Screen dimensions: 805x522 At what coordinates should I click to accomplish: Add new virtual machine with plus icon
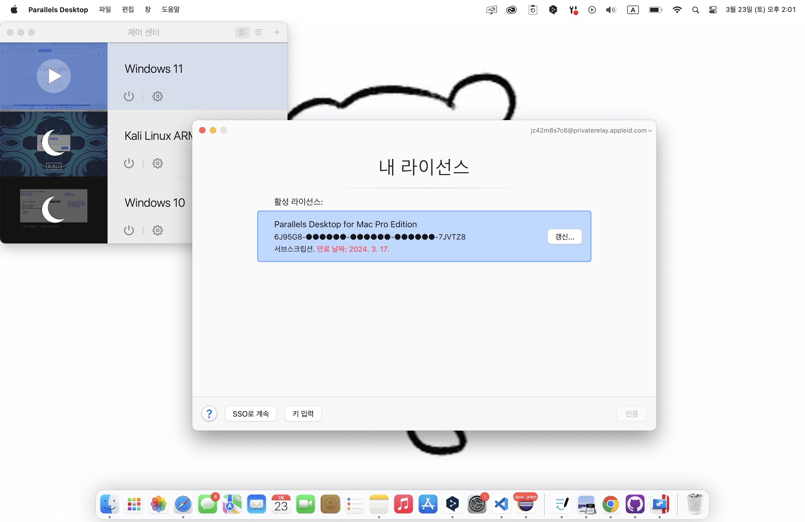tap(277, 32)
